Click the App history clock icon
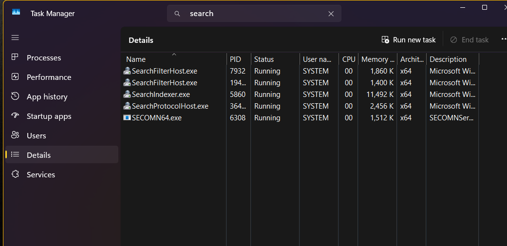Screen dimensions: 507x246 tap(15, 96)
